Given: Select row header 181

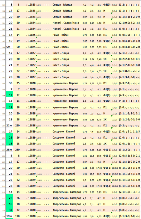Looking at the screenshot, I should click(x=4, y=5).
